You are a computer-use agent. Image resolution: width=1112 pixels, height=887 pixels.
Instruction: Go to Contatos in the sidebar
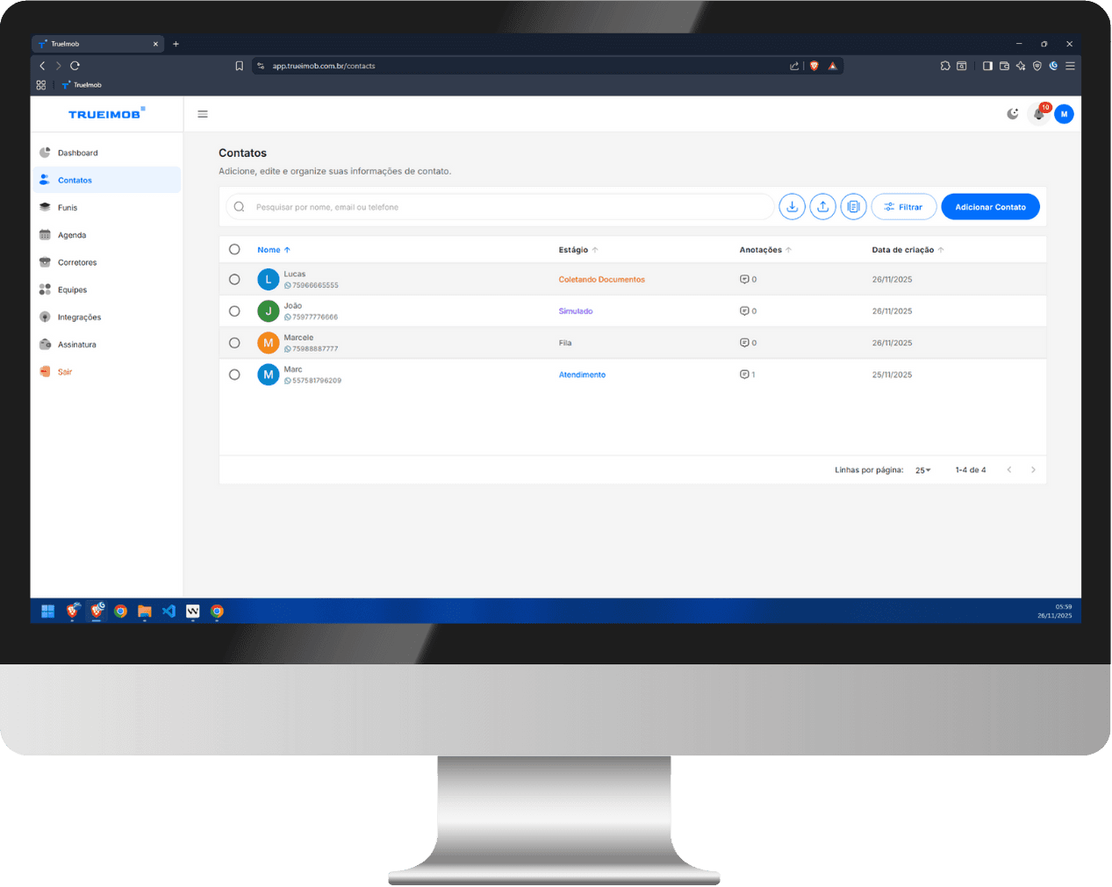point(75,180)
